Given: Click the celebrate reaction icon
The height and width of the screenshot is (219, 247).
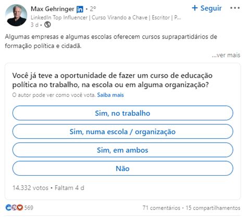Looking at the screenshot, I should [x=14, y=208].
